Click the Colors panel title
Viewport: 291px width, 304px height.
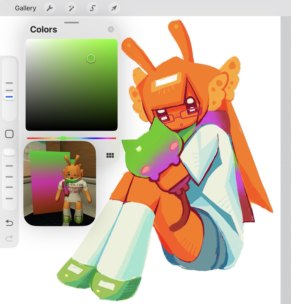44,29
